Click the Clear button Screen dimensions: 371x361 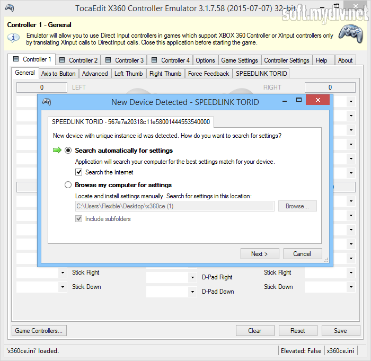pyautogui.click(x=255, y=331)
